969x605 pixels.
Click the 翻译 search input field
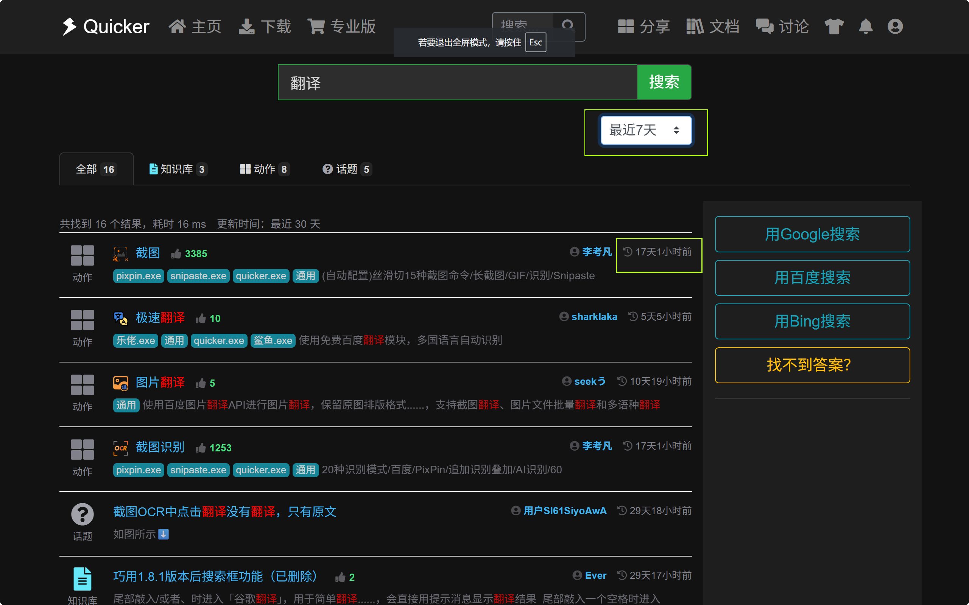[457, 82]
